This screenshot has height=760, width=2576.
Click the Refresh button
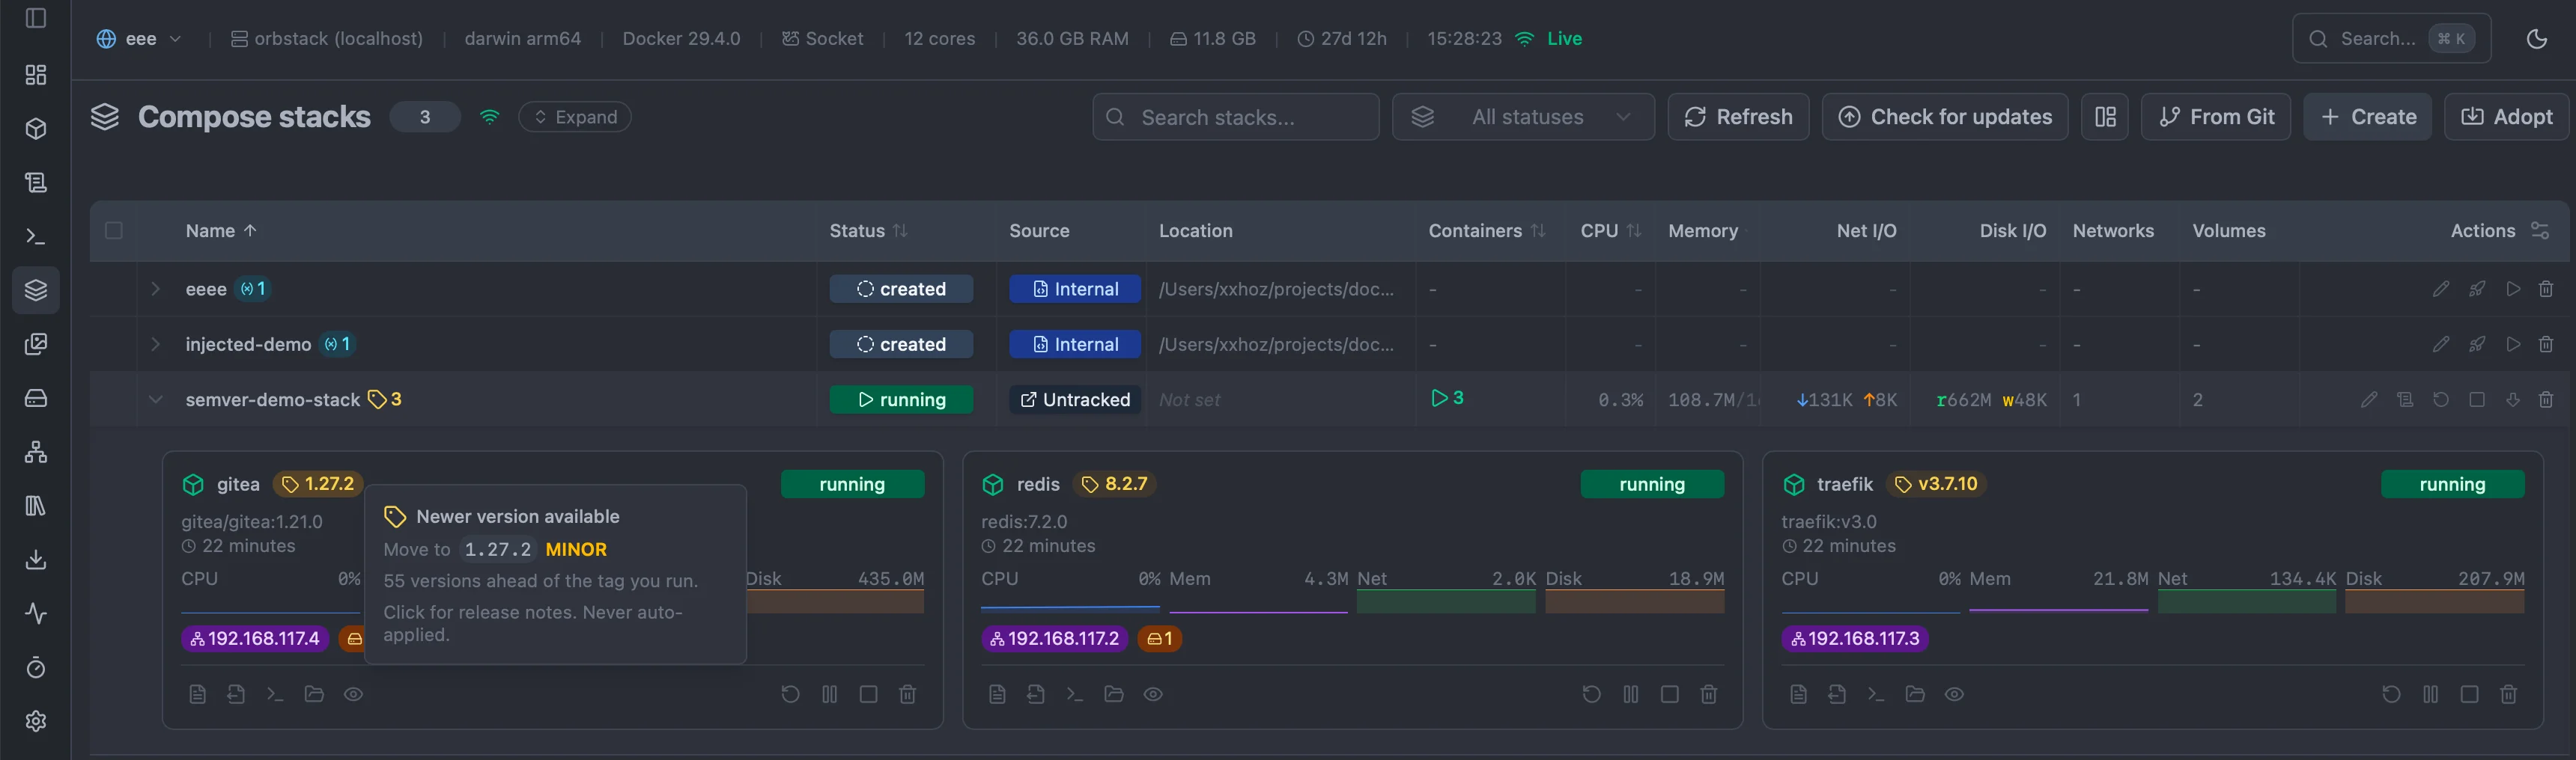[1738, 117]
